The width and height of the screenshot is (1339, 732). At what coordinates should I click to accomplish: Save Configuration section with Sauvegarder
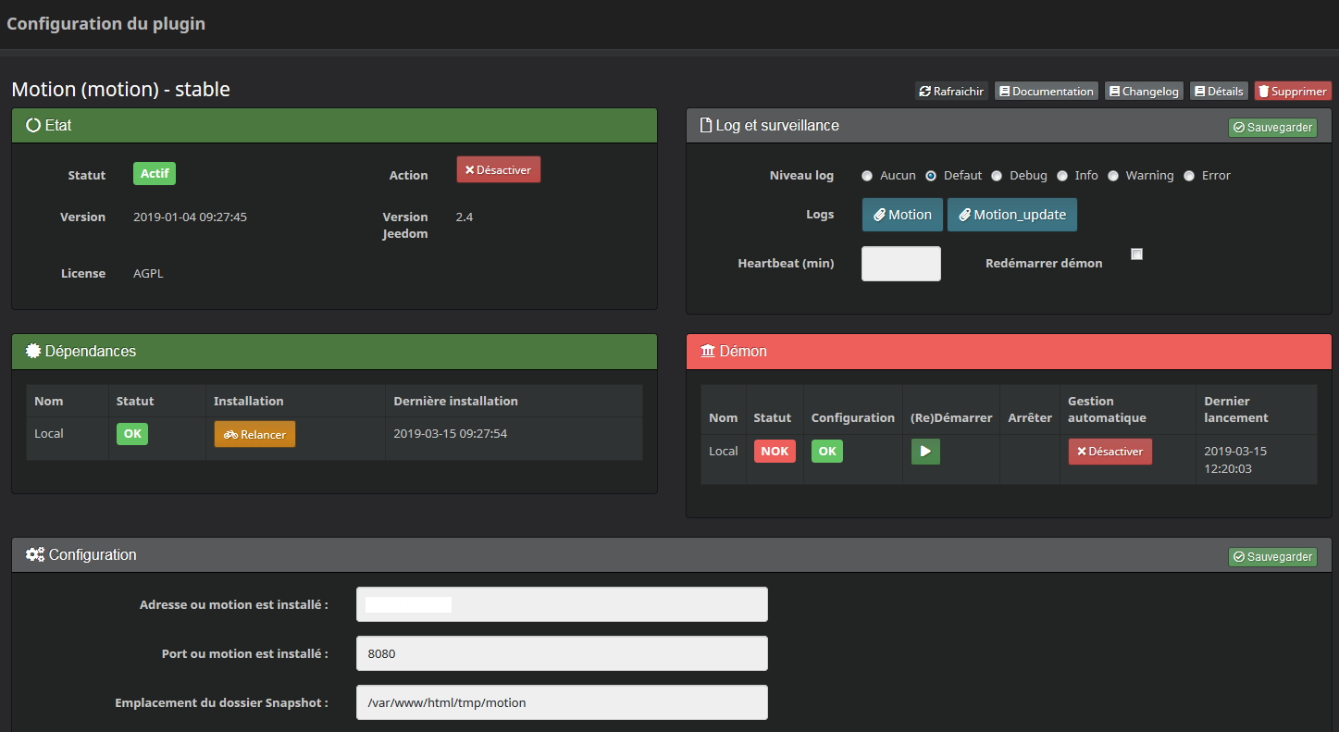pos(1272,557)
